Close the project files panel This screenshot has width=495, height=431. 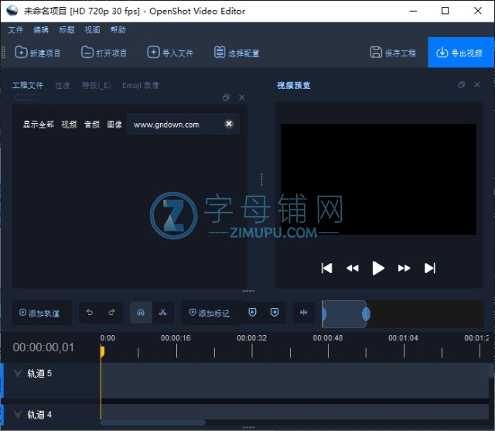[x=242, y=97]
